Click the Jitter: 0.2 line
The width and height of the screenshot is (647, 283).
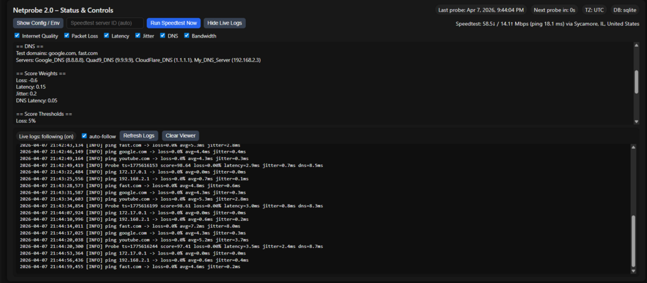pos(26,94)
